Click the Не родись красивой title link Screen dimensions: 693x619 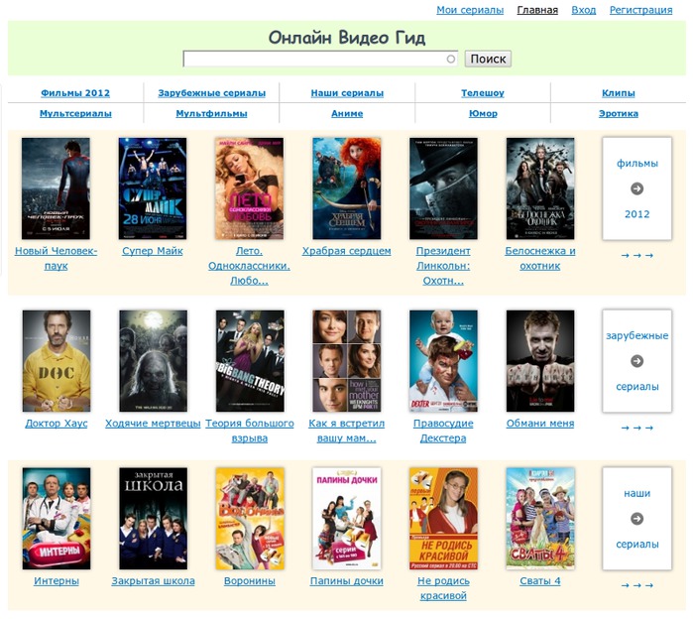[x=443, y=588]
